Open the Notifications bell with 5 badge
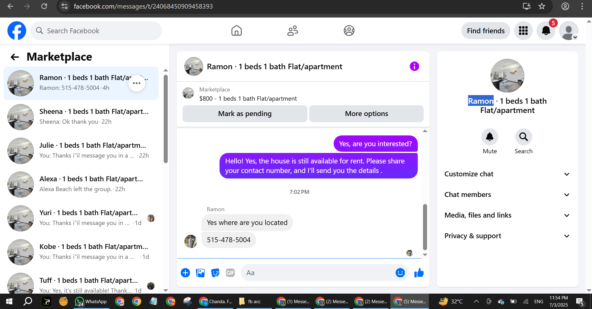The image size is (592, 309). (x=546, y=31)
